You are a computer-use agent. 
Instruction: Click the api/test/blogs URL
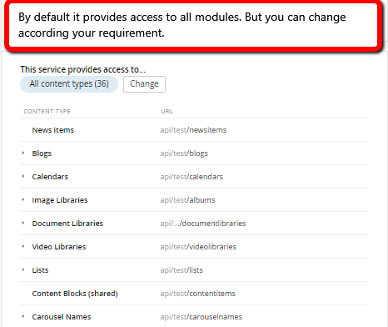184,153
